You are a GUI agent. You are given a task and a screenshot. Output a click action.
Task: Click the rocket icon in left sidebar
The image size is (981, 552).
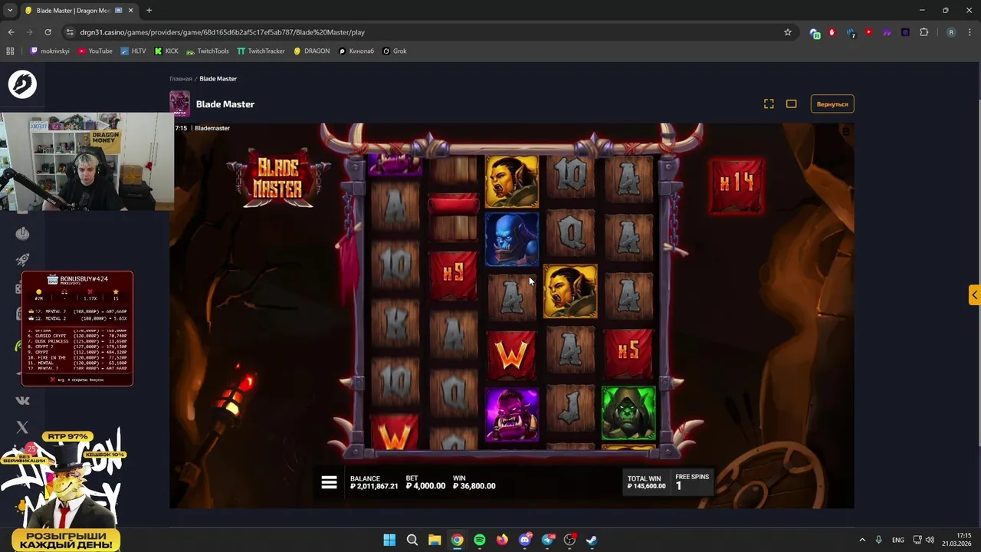pyautogui.click(x=22, y=260)
